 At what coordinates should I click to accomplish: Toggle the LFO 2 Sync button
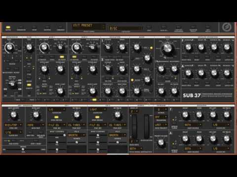[97, 117]
